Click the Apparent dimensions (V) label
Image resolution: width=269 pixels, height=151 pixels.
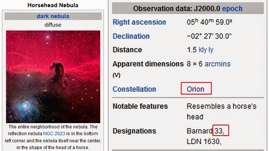pyautogui.click(x=148, y=68)
